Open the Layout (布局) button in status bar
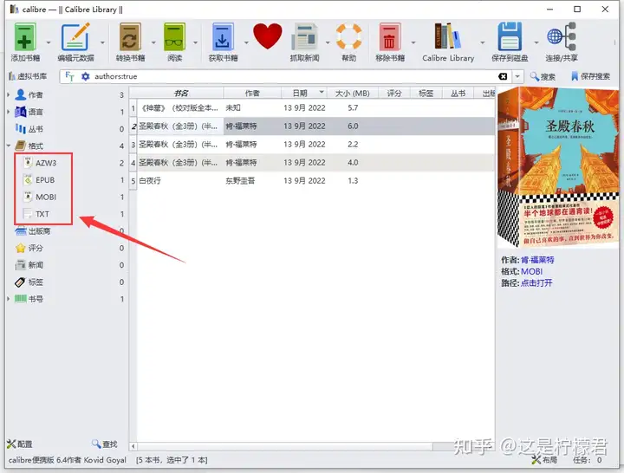624x473 pixels. coord(544,460)
